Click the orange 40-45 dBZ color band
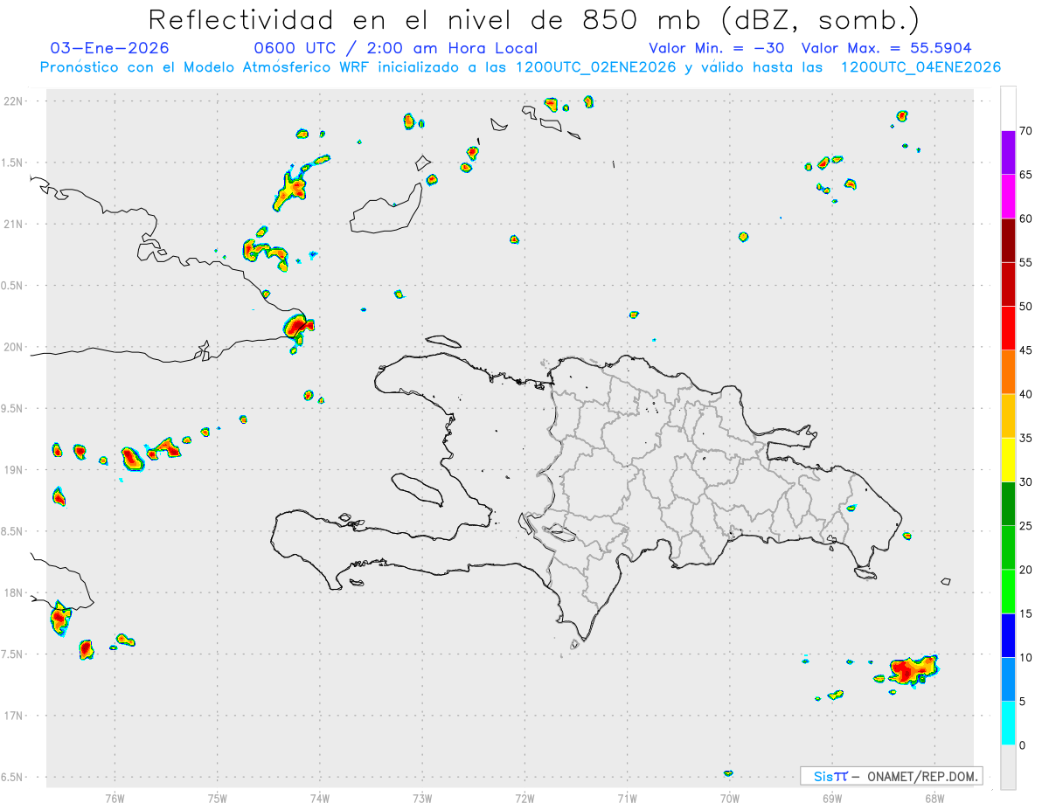The image size is (1049, 810). tap(1008, 372)
